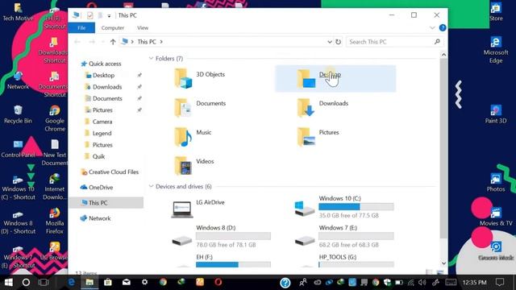Click the Properties quick access toolbar icon
This screenshot has width=516, height=290.
89,15
